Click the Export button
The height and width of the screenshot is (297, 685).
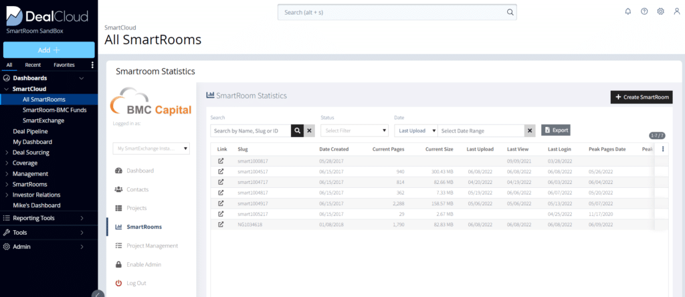556,130
